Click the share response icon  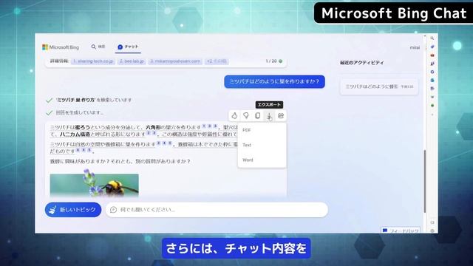point(281,115)
